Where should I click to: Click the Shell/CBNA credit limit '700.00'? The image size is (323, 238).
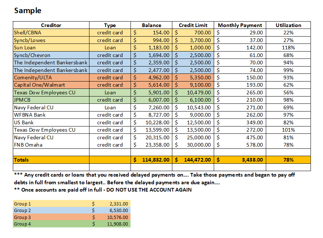coord(193,33)
